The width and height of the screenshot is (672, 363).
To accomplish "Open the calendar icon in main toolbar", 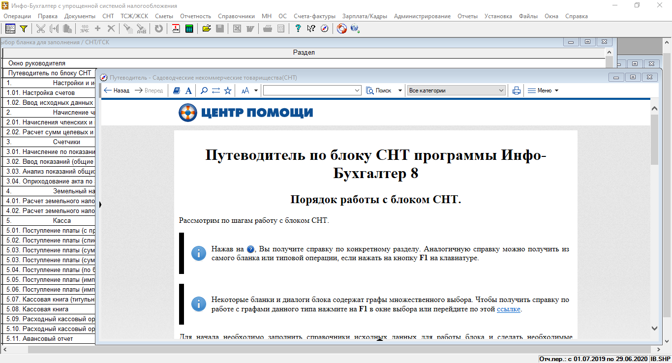I will coord(176,29).
